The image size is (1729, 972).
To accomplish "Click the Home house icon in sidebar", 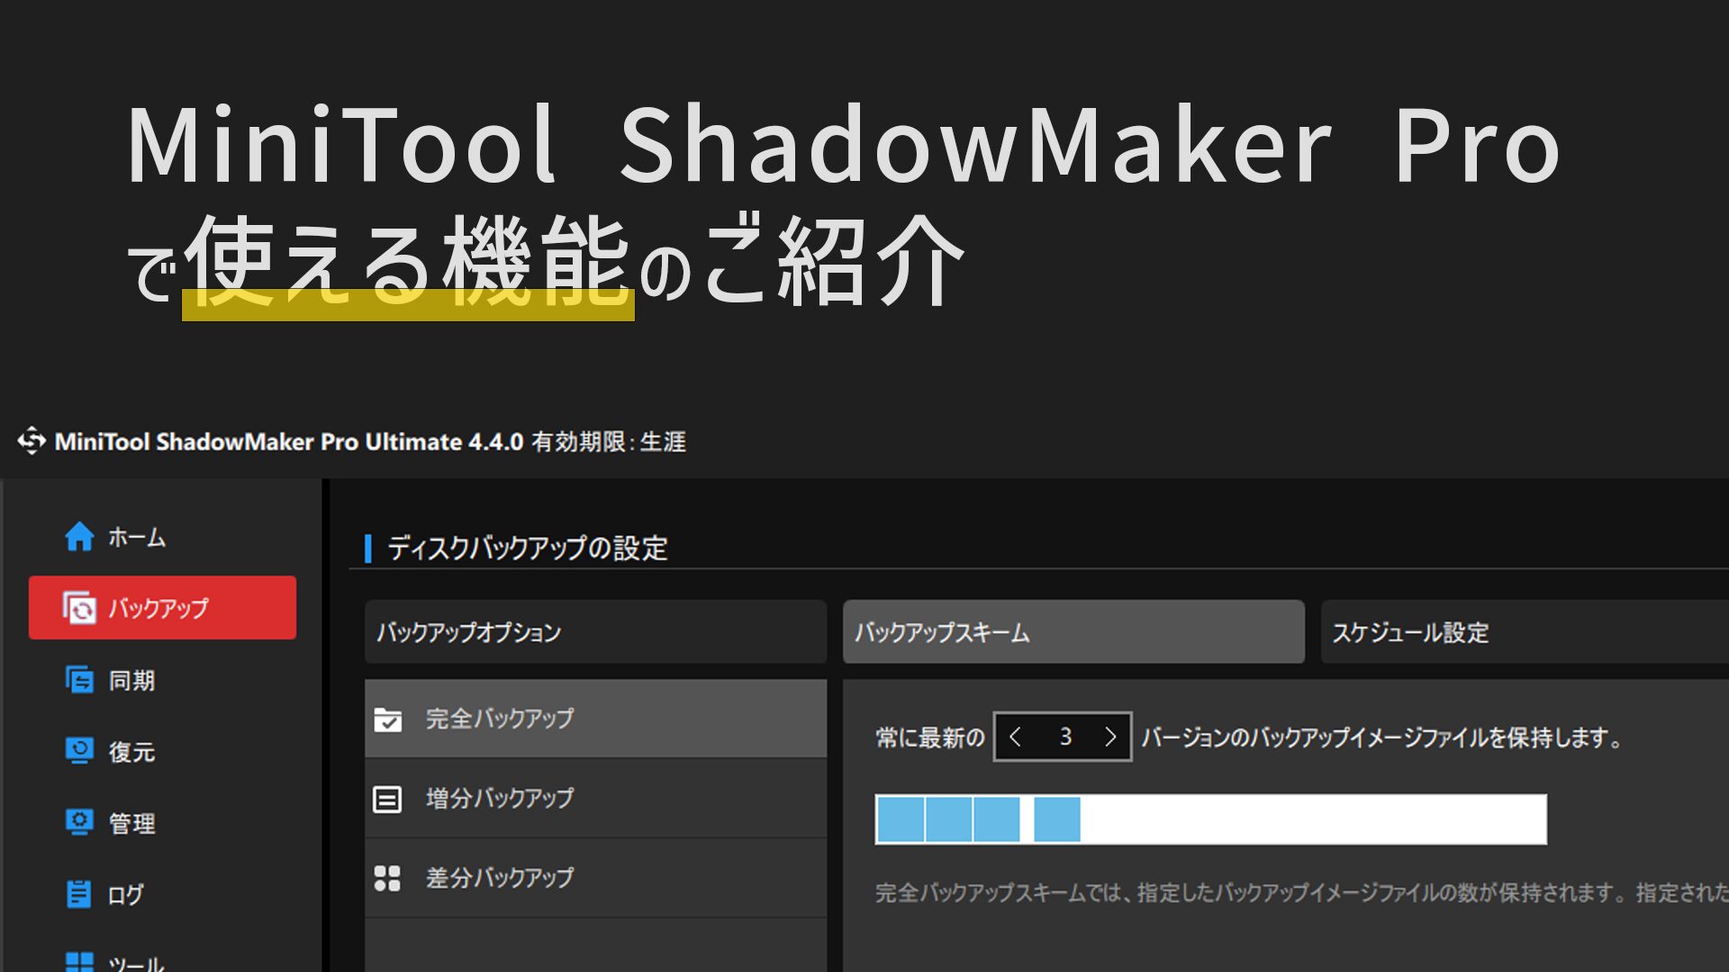I will (x=79, y=536).
